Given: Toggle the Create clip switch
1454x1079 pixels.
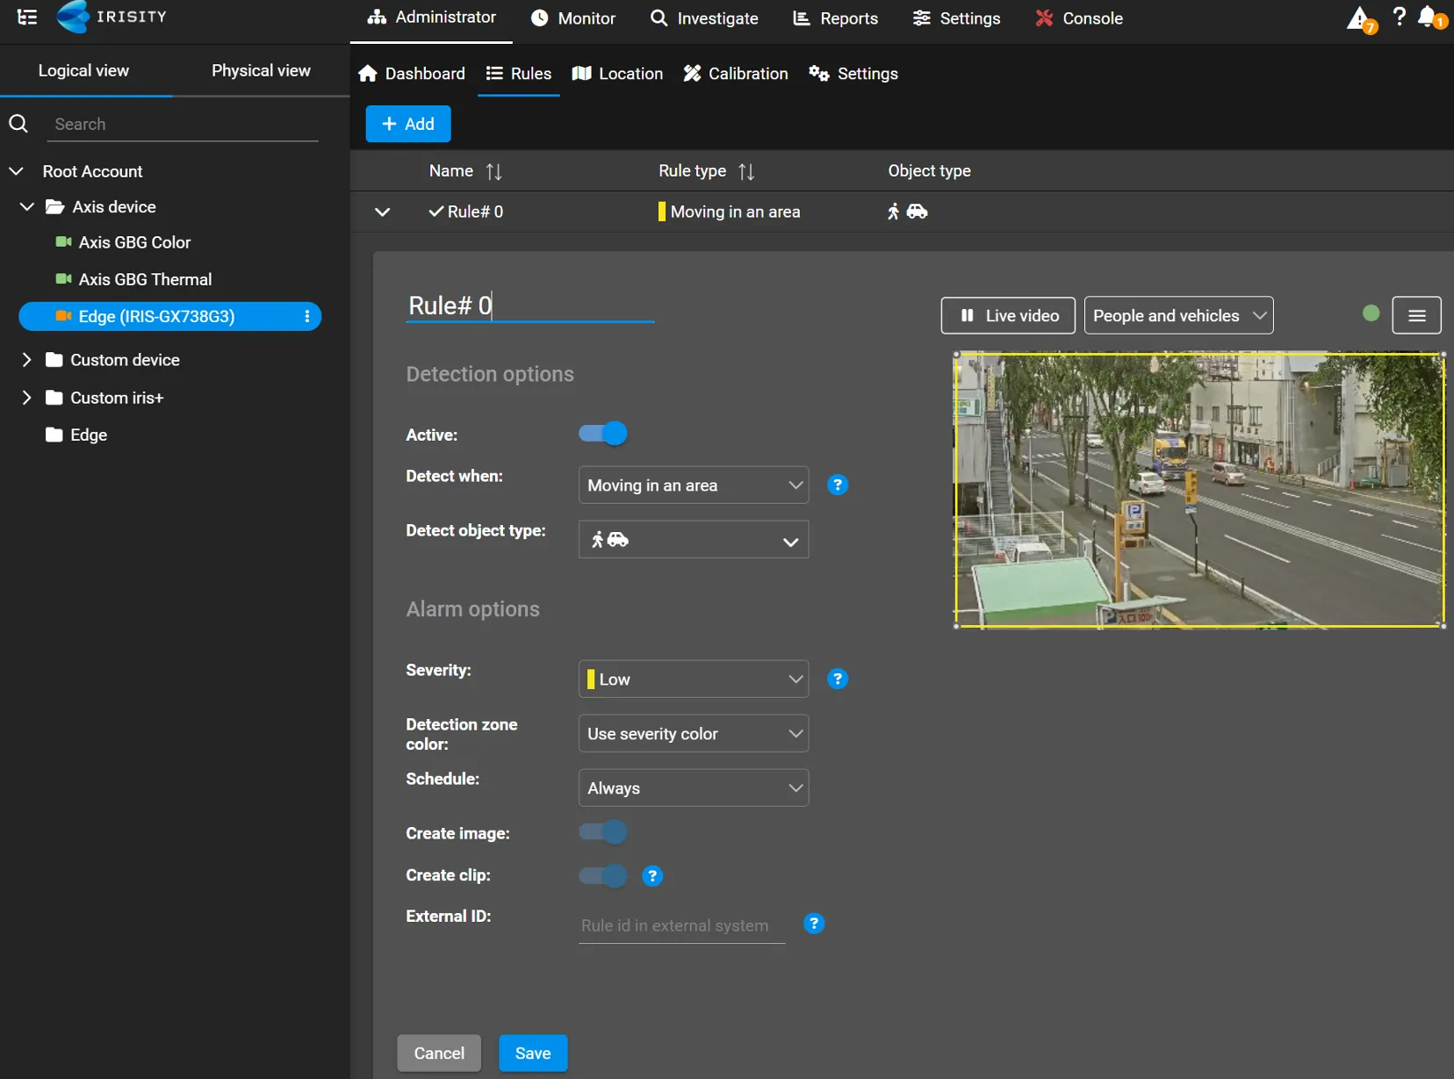Looking at the screenshot, I should 603,875.
